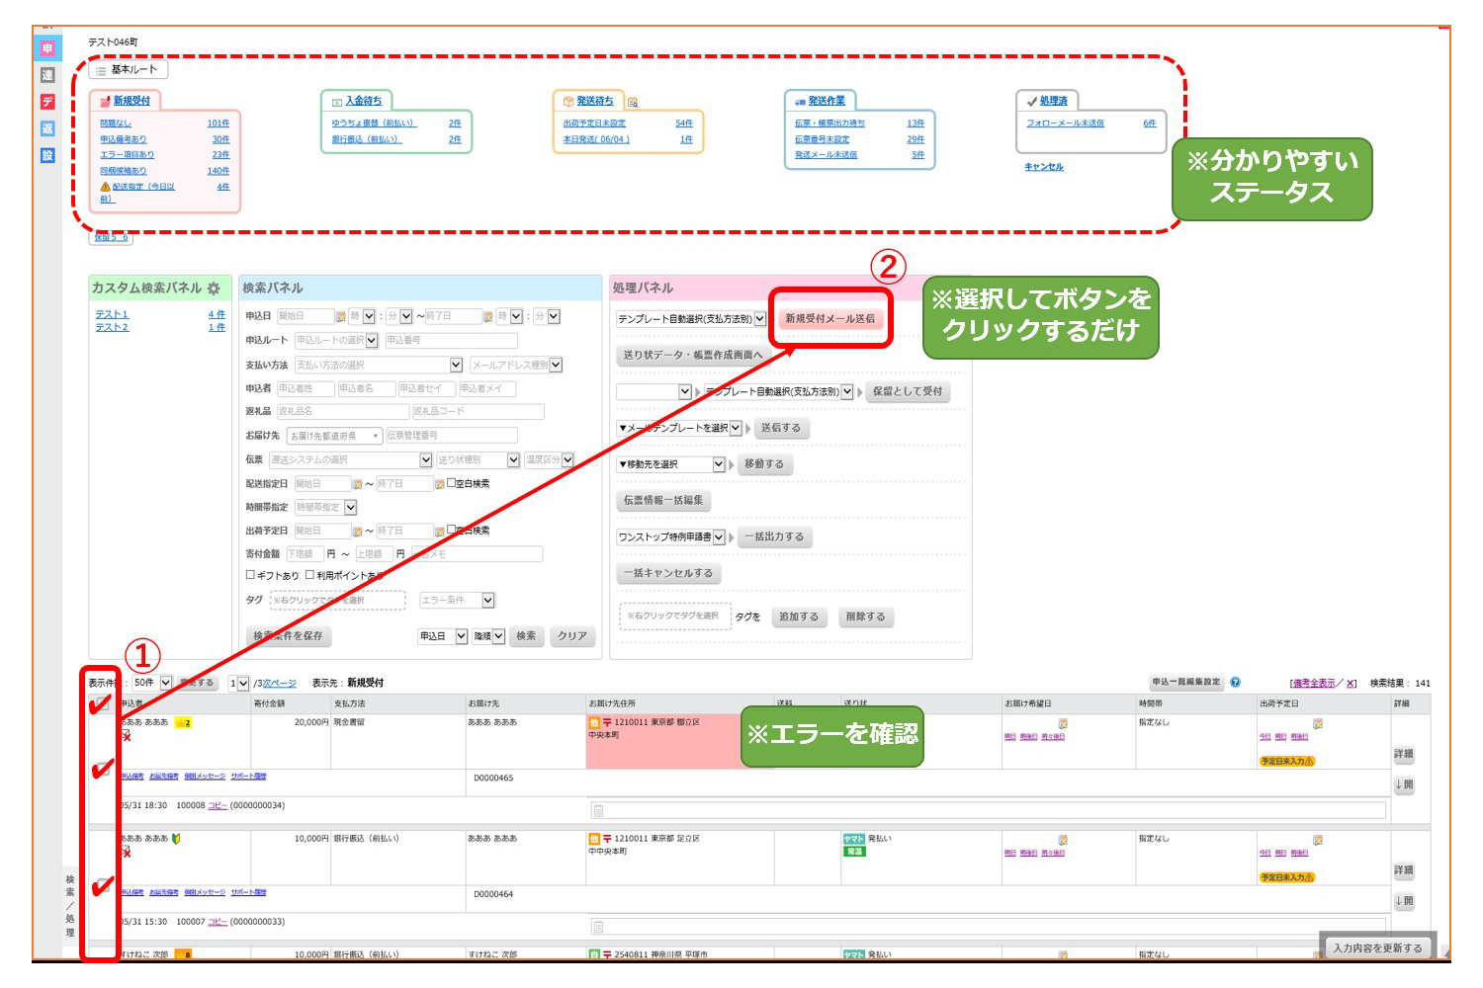This screenshot has height=988, width=1483.
Task: Tick the 空白検索 checkbox for 配送指定日
Action: (x=452, y=483)
